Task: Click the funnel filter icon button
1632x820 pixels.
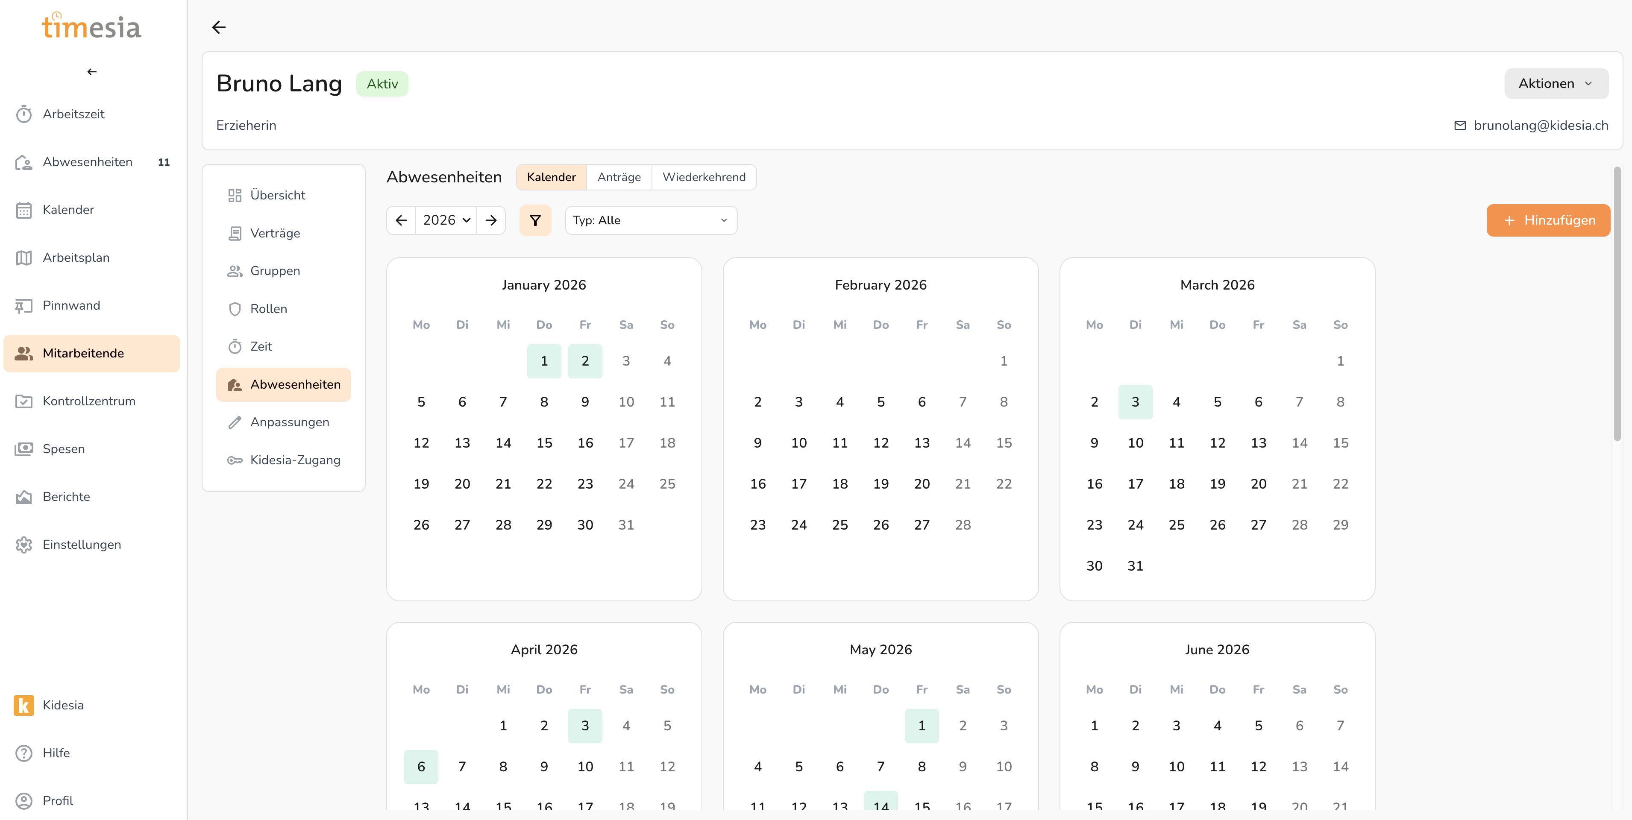Action: (535, 220)
